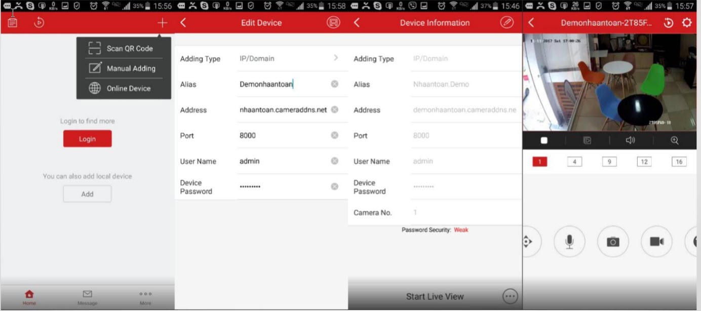This screenshot has width=701, height=311.
Task: Tap the pencil edit icon in Device Information
Action: click(x=507, y=23)
